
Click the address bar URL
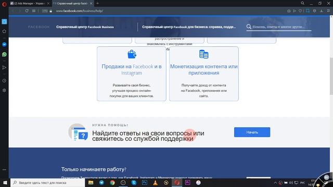[x=80, y=11]
